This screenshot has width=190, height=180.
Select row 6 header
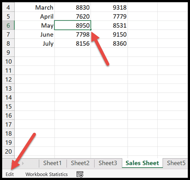[8, 25]
